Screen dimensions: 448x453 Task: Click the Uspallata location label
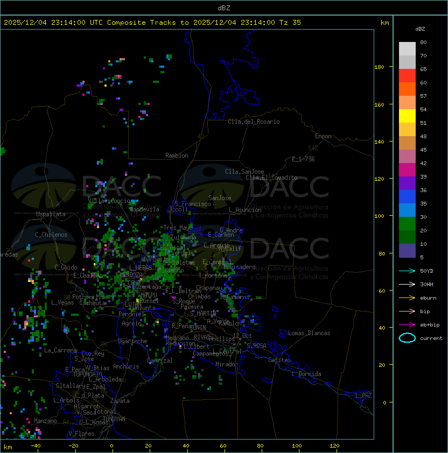51,214
